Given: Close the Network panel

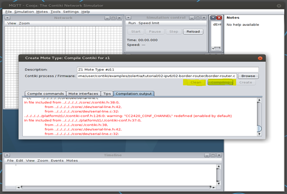Looking at the screenshot, I should click(119, 18).
